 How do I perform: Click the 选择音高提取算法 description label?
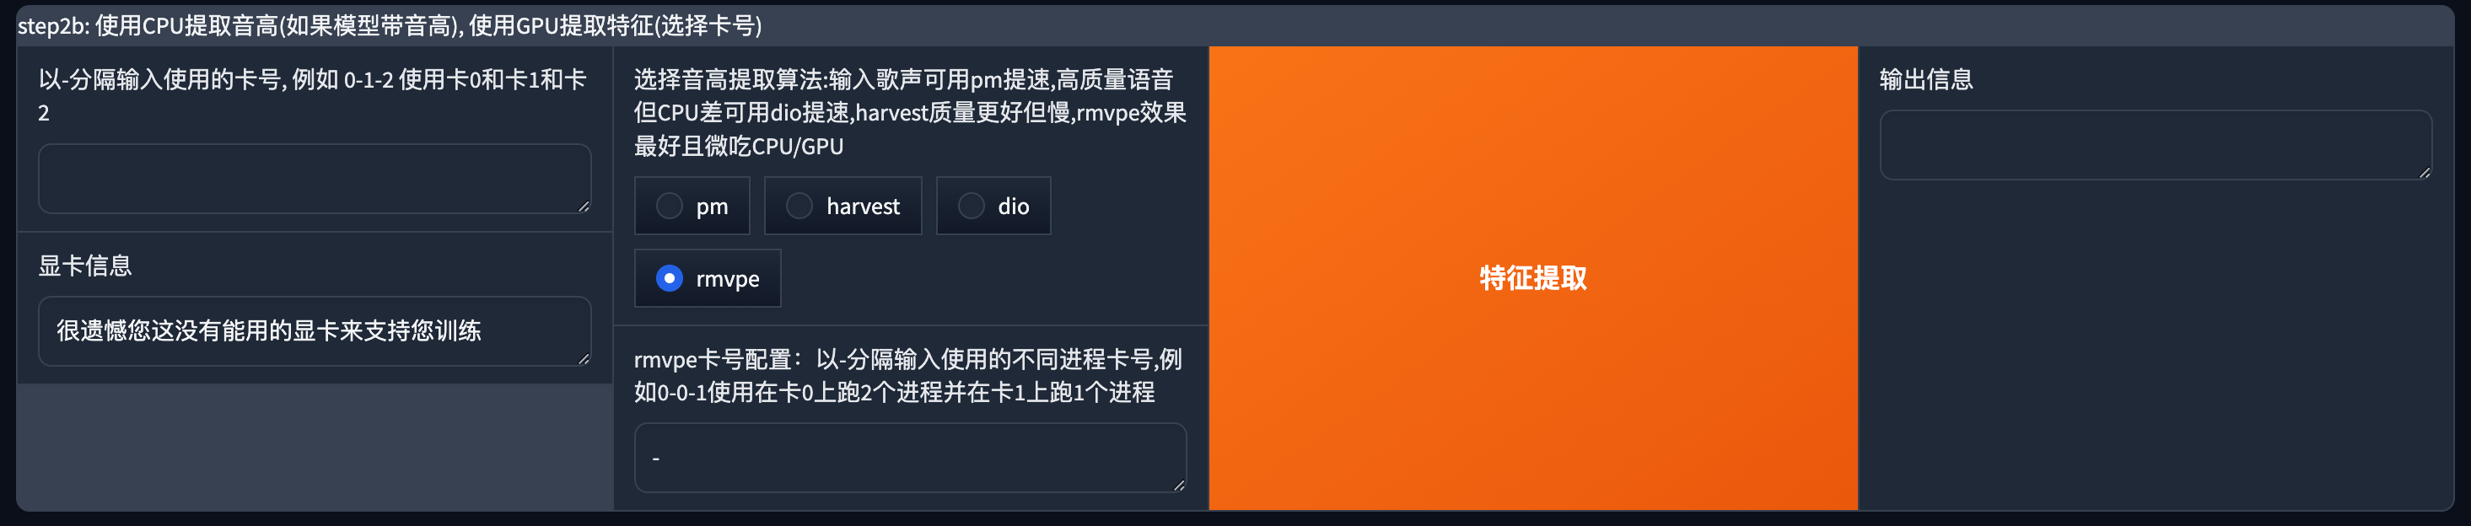click(x=909, y=113)
